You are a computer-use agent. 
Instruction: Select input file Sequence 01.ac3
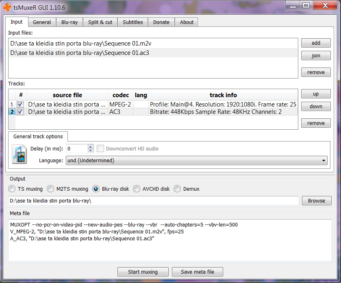(153, 53)
